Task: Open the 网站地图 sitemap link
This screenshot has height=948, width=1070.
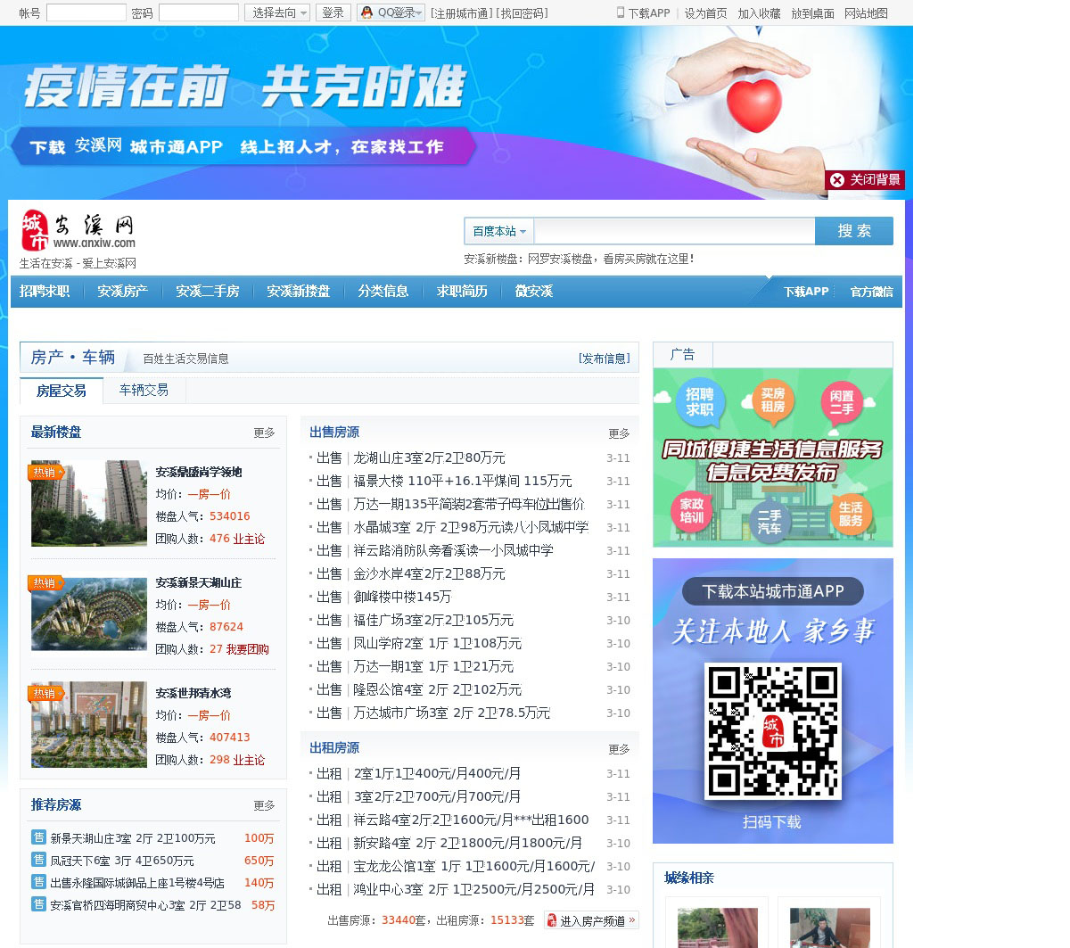Action: coord(866,13)
